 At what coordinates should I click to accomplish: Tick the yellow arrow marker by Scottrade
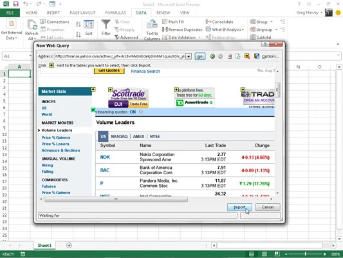click(x=111, y=90)
